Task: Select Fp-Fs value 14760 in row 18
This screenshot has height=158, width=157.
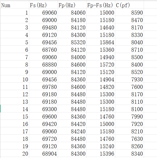Action: click(x=101, y=138)
